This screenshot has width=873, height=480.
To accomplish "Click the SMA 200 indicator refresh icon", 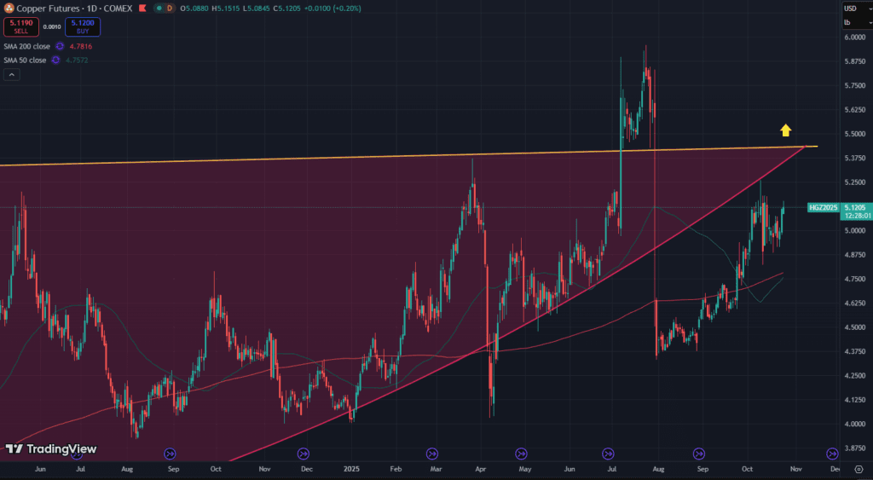I will [60, 46].
